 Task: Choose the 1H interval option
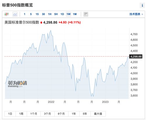[x=50, y=14]
